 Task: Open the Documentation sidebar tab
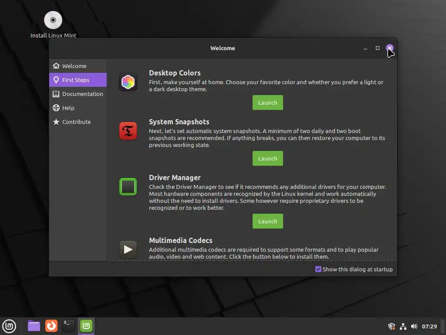tap(78, 94)
